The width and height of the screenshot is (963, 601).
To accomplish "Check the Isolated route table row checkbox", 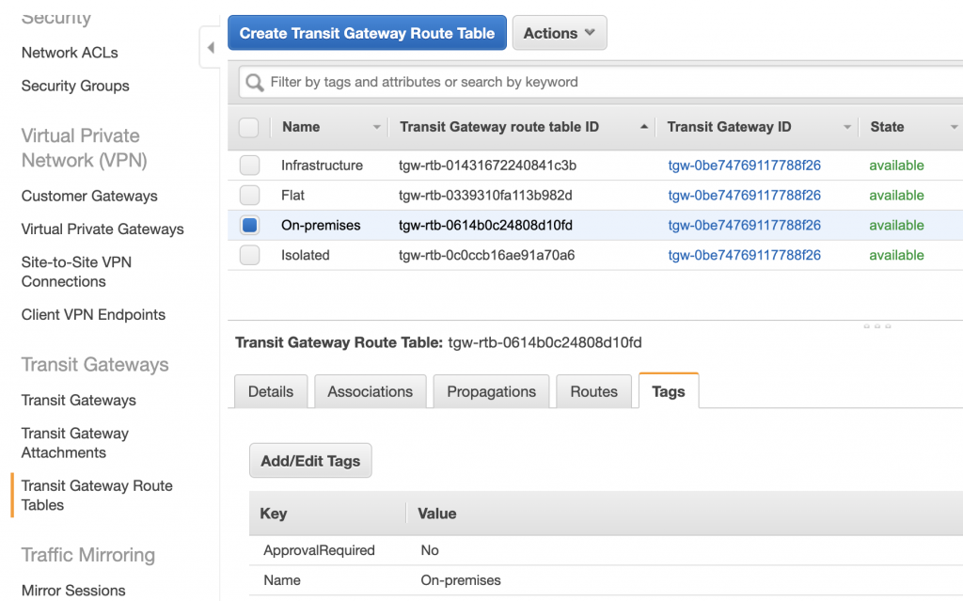I will coord(248,255).
